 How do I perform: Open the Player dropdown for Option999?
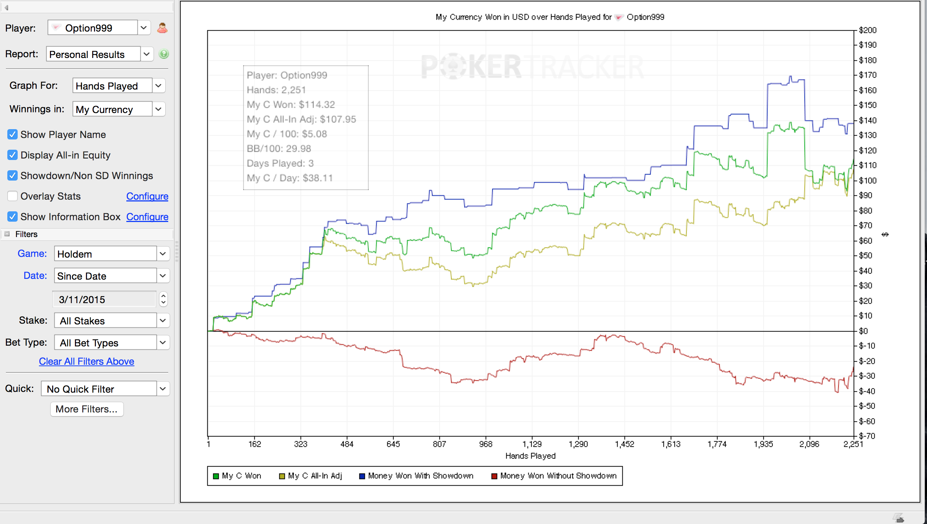[144, 28]
